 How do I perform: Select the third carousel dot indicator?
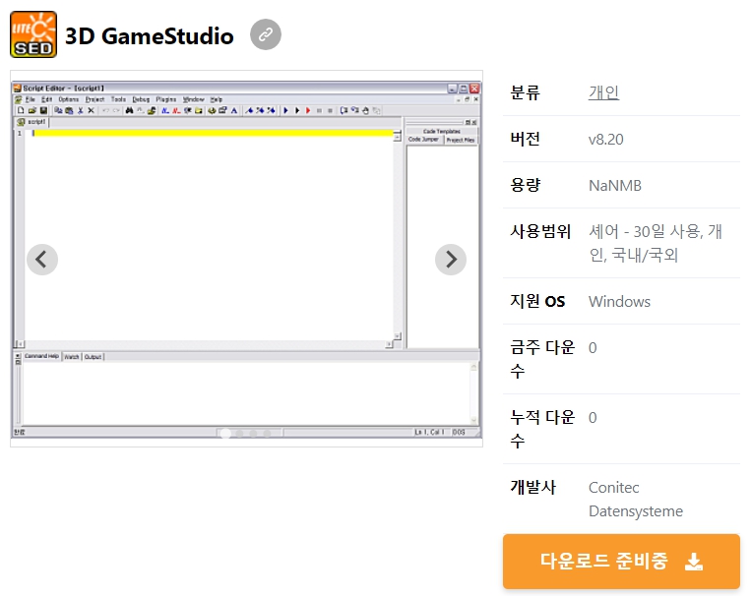point(253,434)
